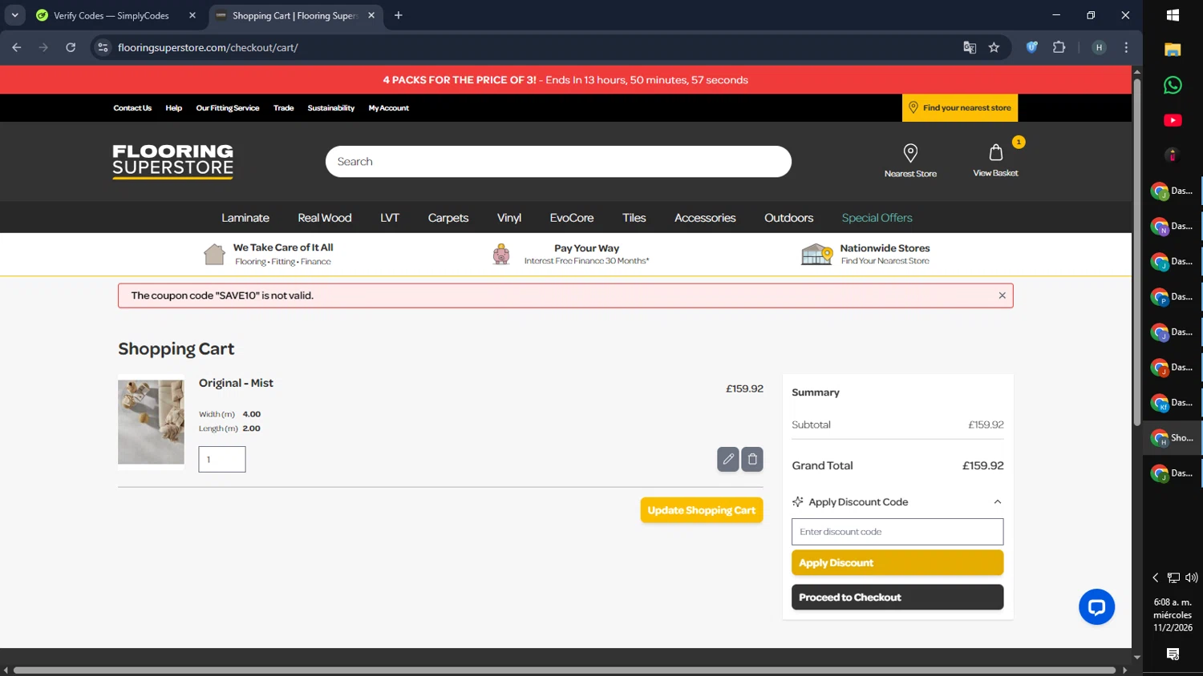
Task: Click the Help link
Action: pyautogui.click(x=174, y=108)
